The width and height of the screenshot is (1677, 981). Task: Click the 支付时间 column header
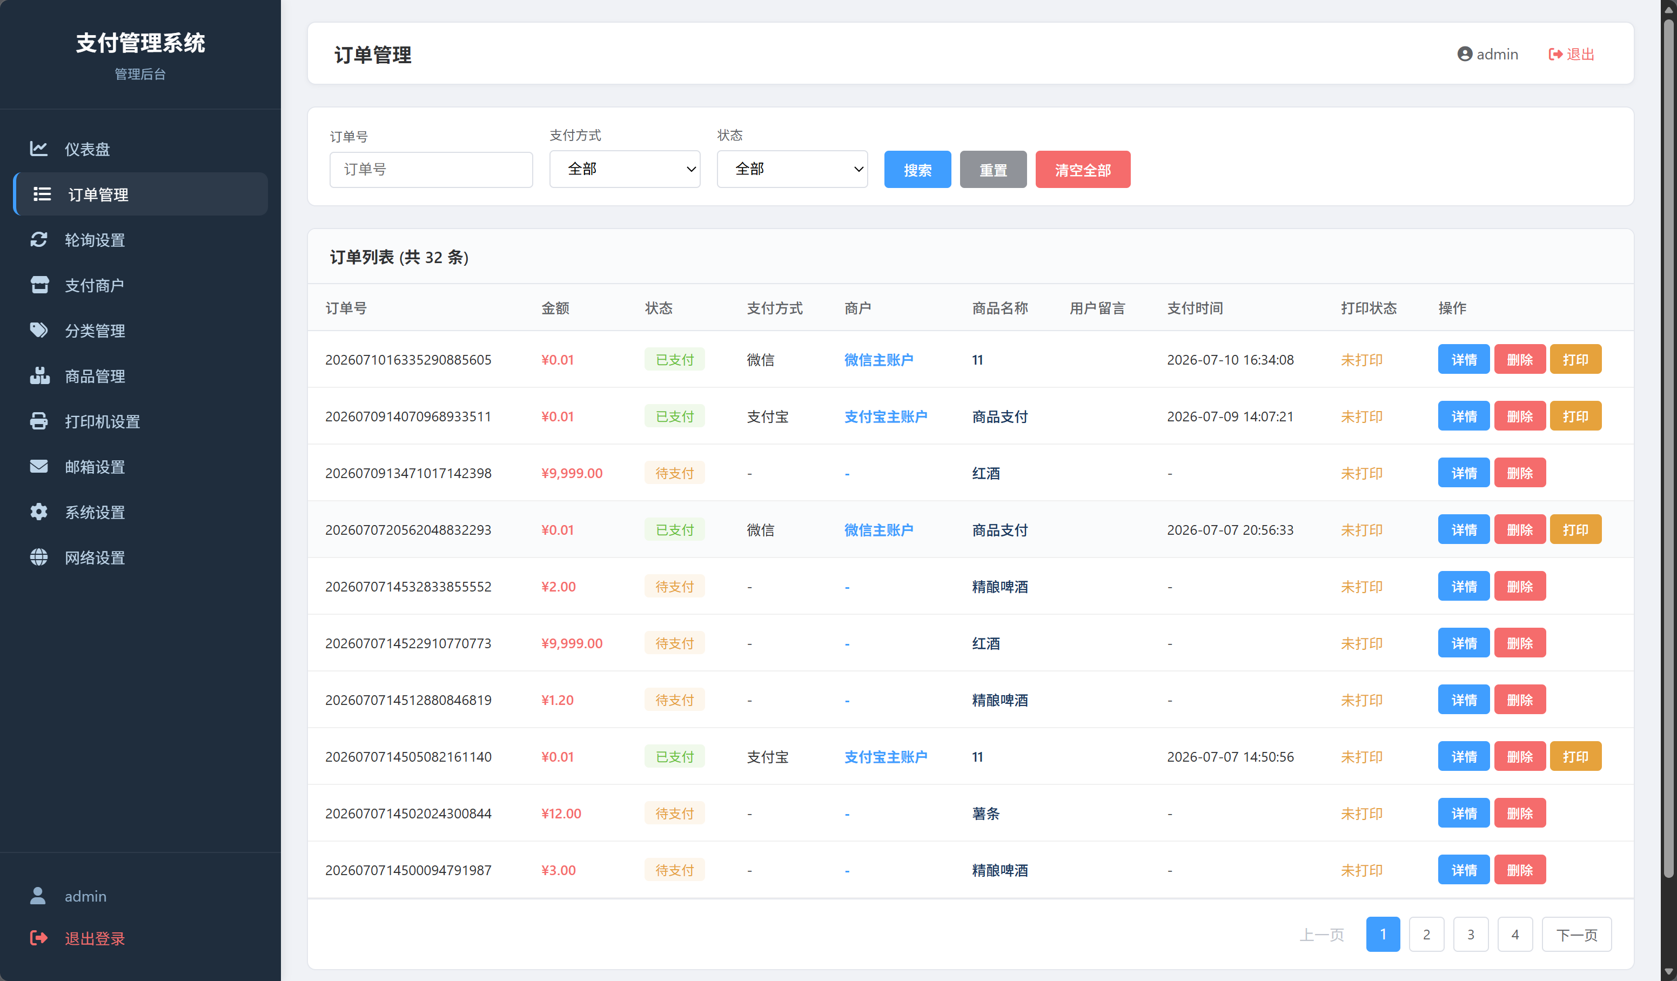tap(1195, 307)
